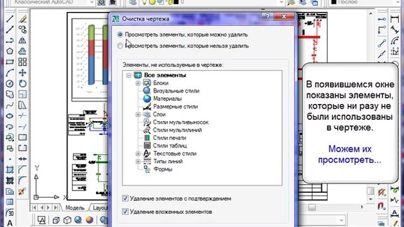The image size is (404, 227).
Task: Select the Polygon drawing tool
Action: pyautogui.click(x=10, y=51)
